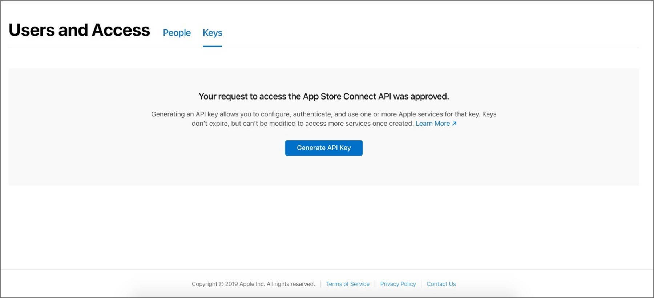Open Terms of Service link
This screenshot has width=654, height=298.
tap(348, 284)
